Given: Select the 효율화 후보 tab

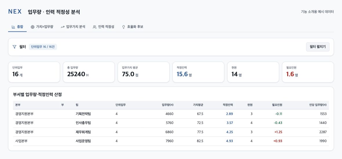Looking at the screenshot, I should click(133, 27).
